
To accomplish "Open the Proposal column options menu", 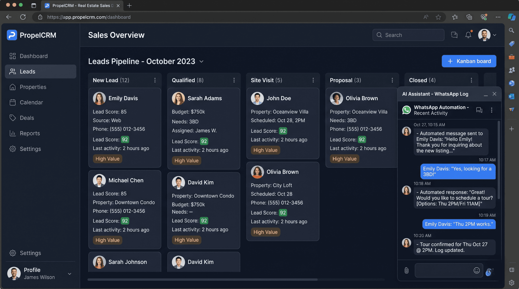I will (x=392, y=80).
